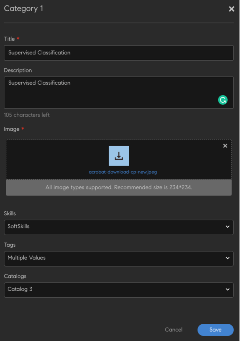Image resolution: width=240 pixels, height=341 pixels.
Task: Open the acrobat-download-cp-new.jpeg file link
Action: coord(123,172)
